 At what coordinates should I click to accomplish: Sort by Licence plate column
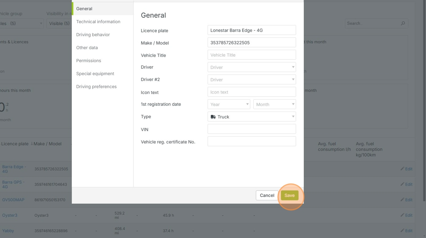coord(15,144)
